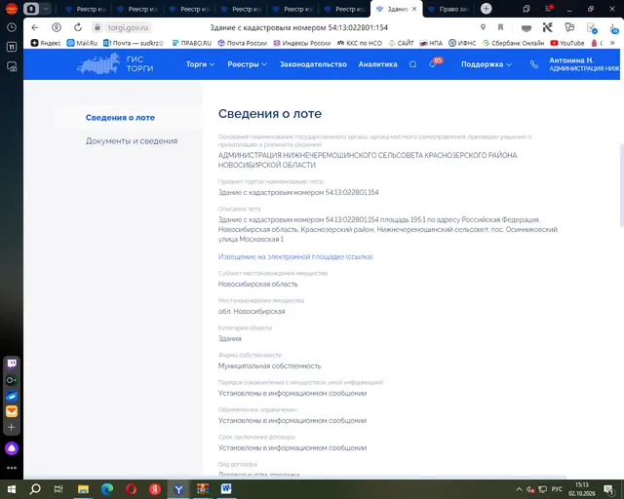Open the САЙТ bookmark
The height and width of the screenshot is (499, 624).
[401, 43]
